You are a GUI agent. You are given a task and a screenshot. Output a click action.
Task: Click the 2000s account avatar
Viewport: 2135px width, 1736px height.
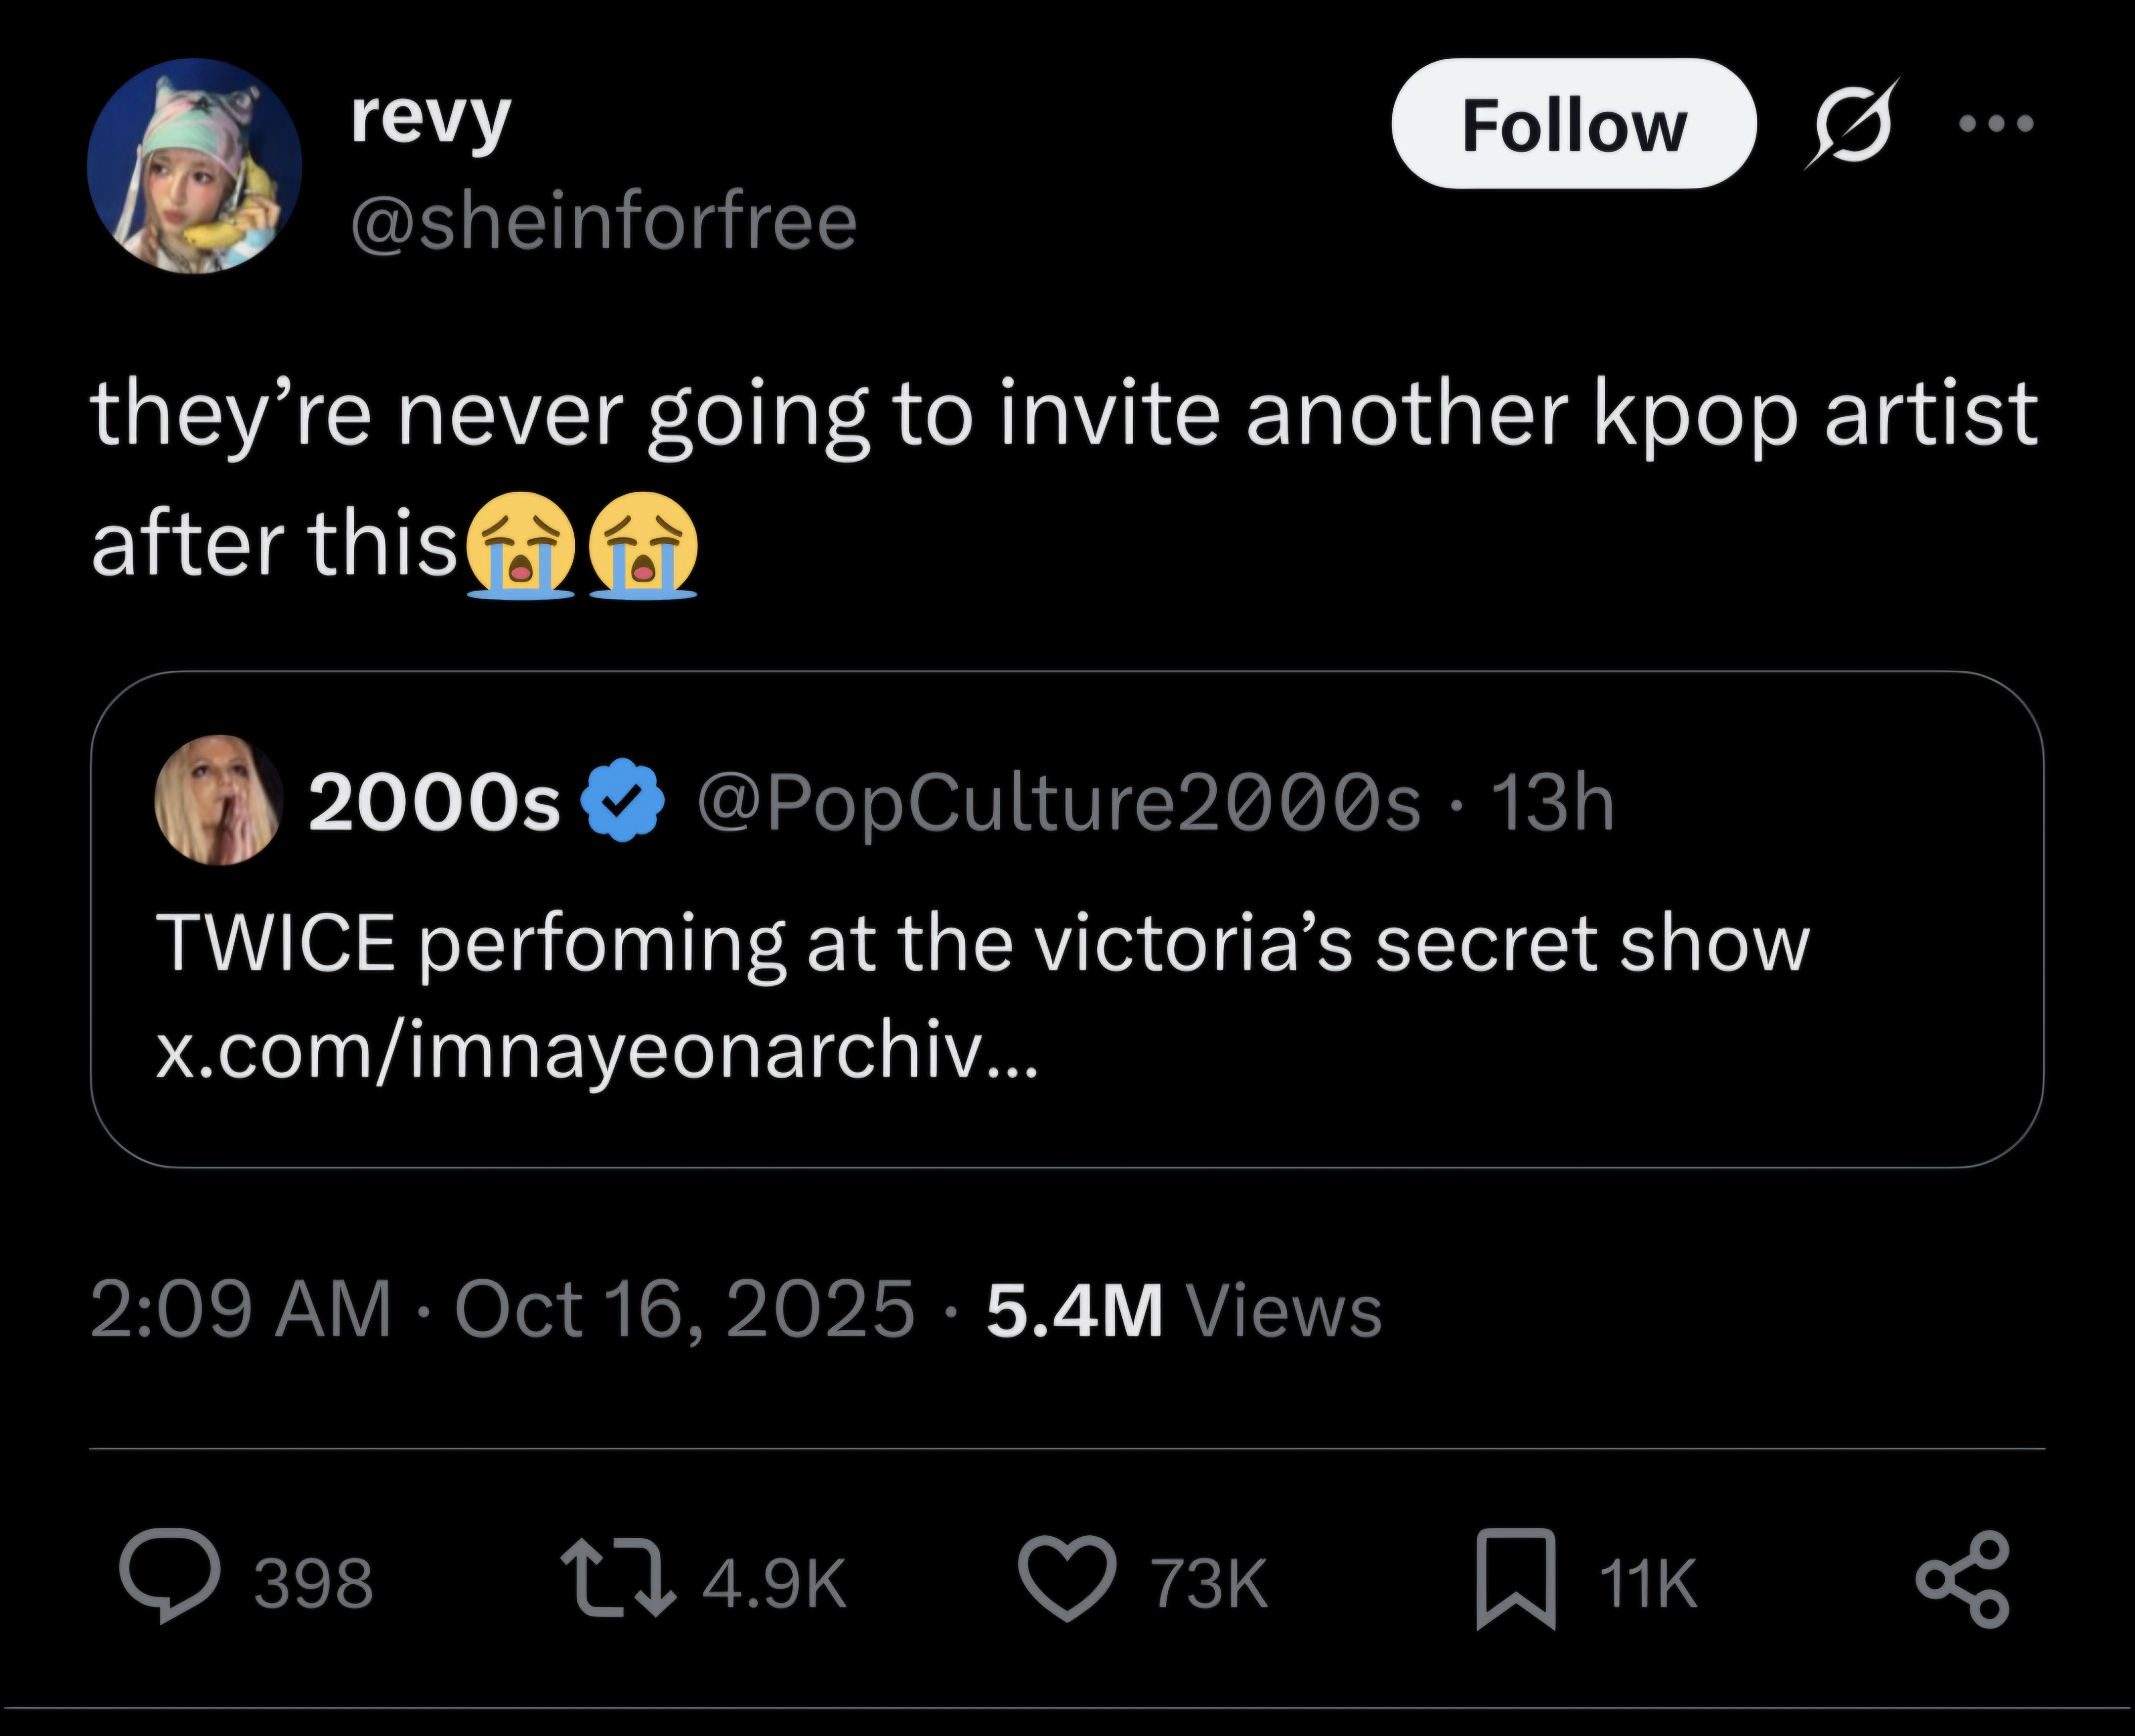click(219, 801)
